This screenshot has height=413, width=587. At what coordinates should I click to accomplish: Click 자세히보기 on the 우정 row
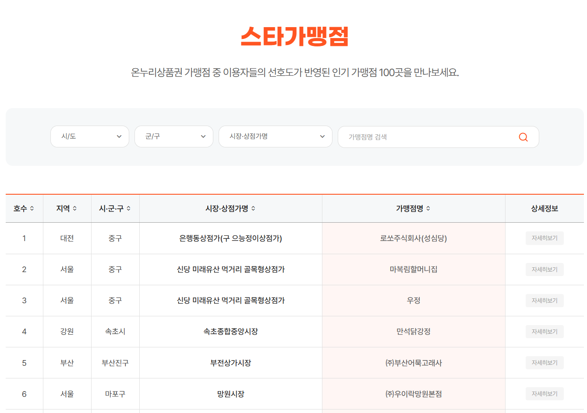(545, 300)
